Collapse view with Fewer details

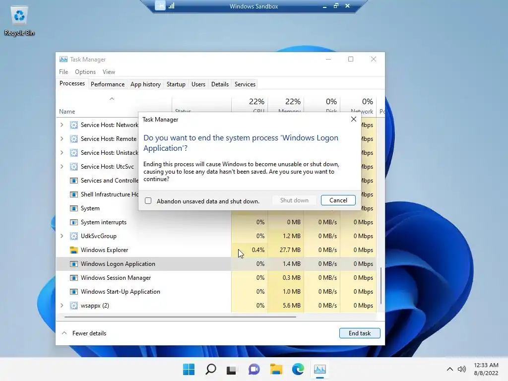click(x=84, y=333)
